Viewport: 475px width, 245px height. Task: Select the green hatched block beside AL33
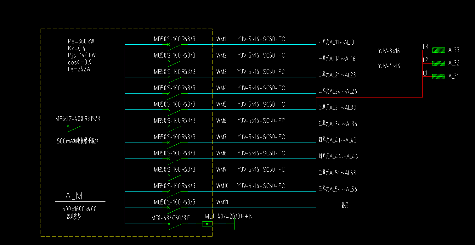click(x=438, y=50)
